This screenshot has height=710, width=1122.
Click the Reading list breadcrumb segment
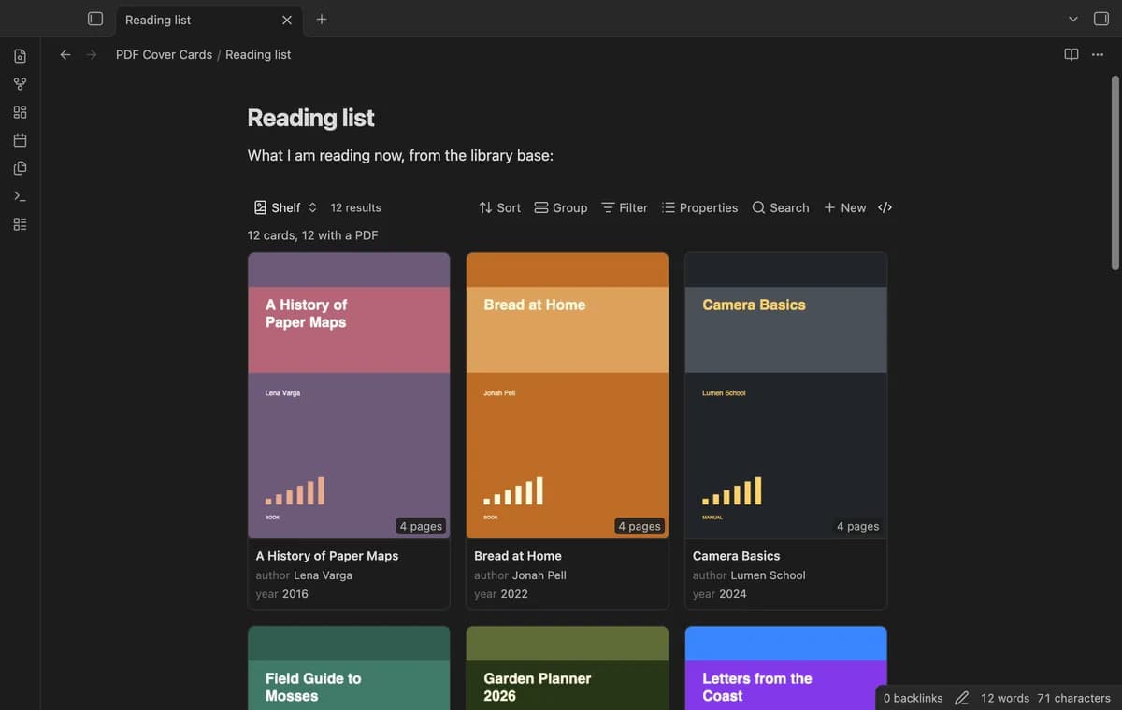258,55
